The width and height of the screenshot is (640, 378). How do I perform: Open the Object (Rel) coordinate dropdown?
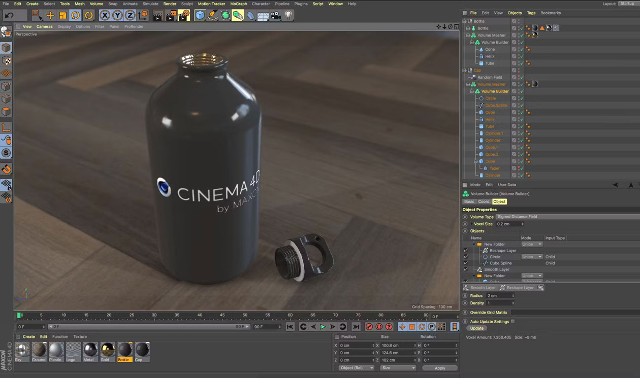(x=356, y=368)
